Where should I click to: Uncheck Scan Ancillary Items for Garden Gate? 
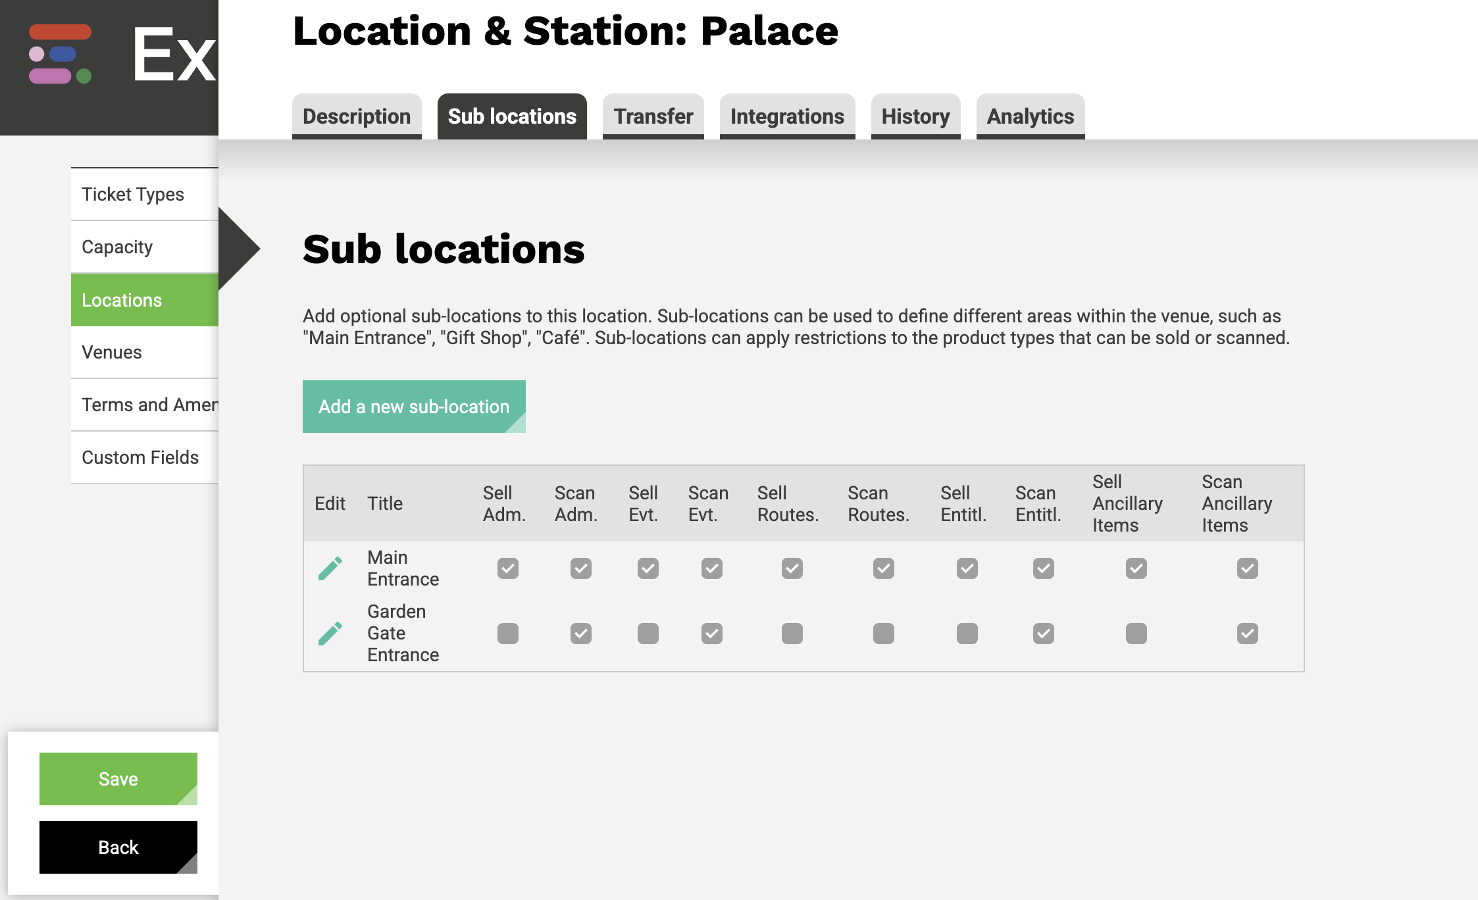click(x=1248, y=634)
